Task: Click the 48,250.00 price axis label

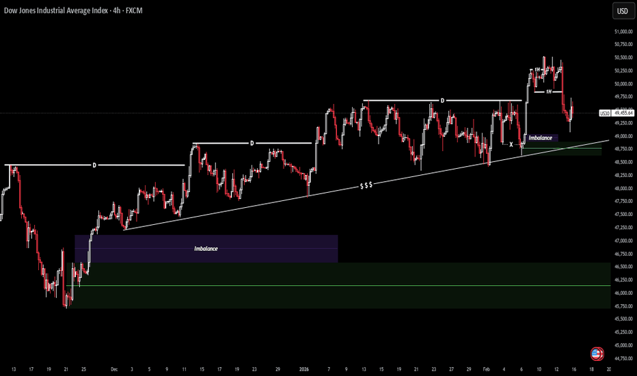Action: pyautogui.click(x=623, y=175)
